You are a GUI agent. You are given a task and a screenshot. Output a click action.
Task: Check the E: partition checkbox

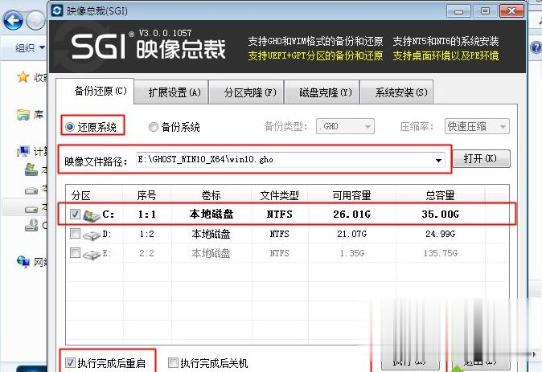click(x=75, y=253)
